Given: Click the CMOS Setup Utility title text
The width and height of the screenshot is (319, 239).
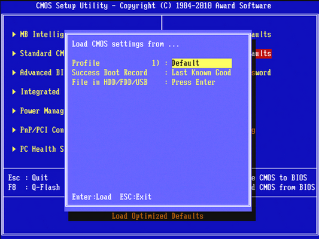Looking at the screenshot, I should point(153,6).
